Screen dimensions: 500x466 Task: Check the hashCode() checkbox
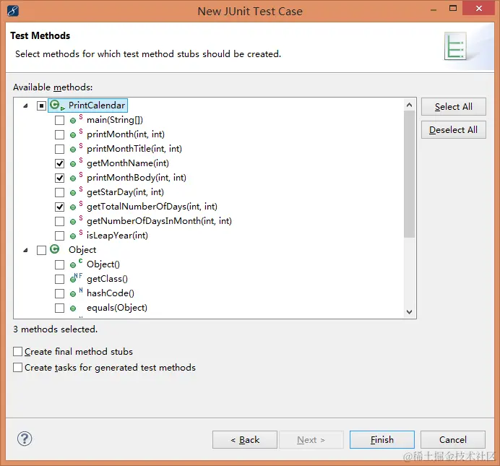point(59,293)
